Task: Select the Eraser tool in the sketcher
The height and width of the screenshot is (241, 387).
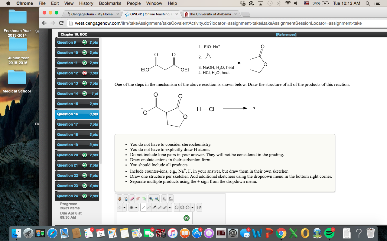Action: pos(132,198)
